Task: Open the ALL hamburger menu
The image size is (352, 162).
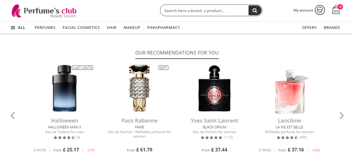Action: [18, 27]
